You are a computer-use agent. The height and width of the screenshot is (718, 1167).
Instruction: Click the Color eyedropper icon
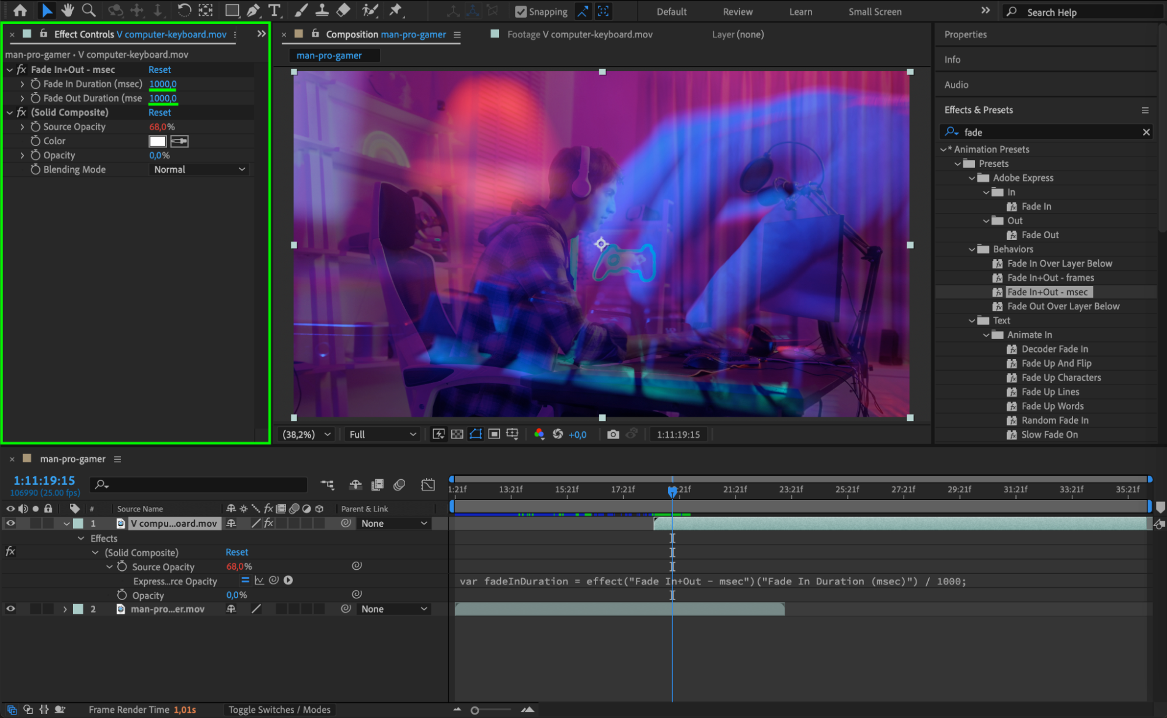click(179, 141)
